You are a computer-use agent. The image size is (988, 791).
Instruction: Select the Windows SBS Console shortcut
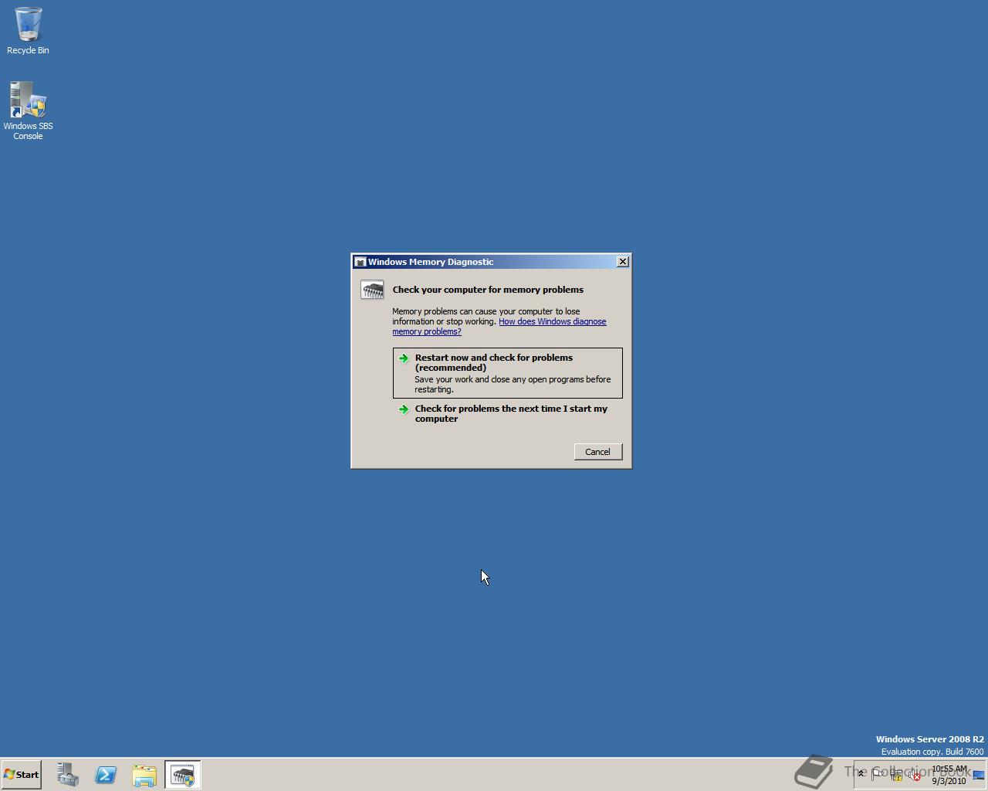tap(28, 111)
